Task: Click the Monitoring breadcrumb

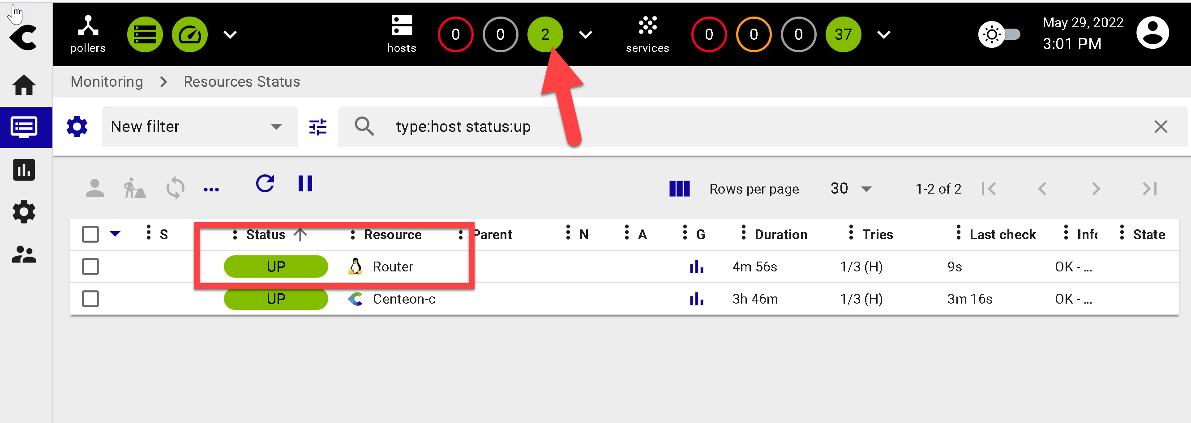Action: click(x=107, y=82)
